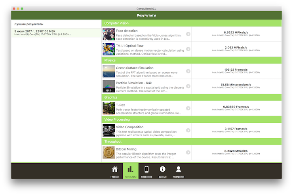Click the Physics section header
This screenshot has height=195, width=293.
click(192, 60)
